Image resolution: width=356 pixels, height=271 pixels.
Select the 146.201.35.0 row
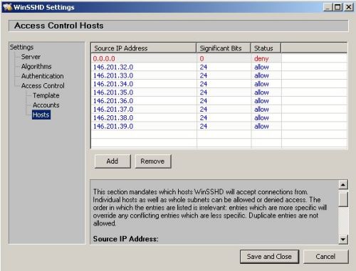pos(219,92)
